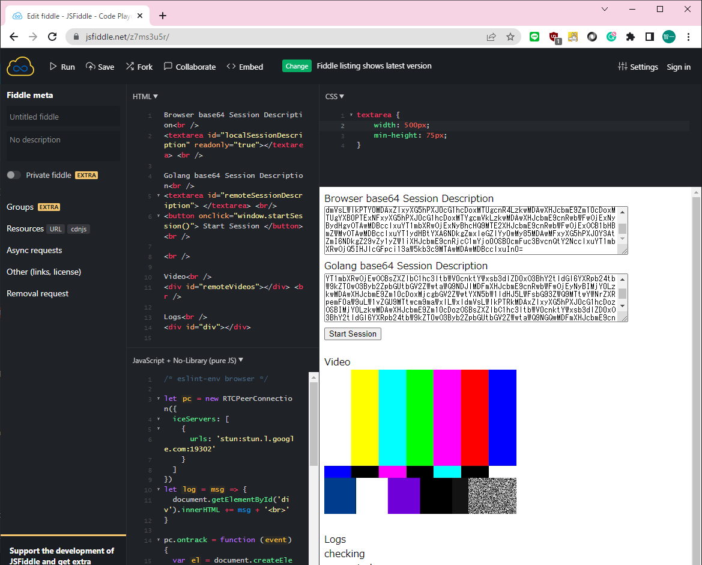This screenshot has width=702, height=565.
Task: Bookmark this page with the star icon
Action: tap(510, 37)
